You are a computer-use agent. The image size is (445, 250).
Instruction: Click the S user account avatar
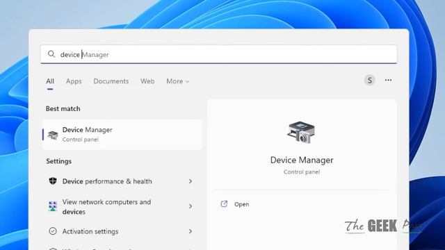click(x=369, y=81)
